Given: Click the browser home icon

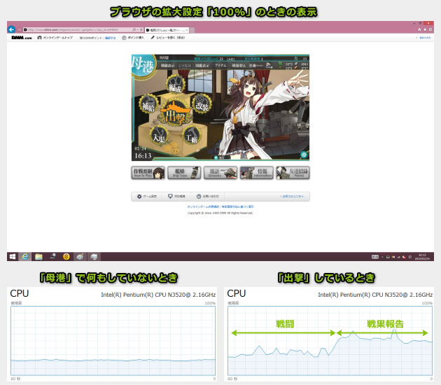Looking at the screenshot, I should (x=419, y=29).
